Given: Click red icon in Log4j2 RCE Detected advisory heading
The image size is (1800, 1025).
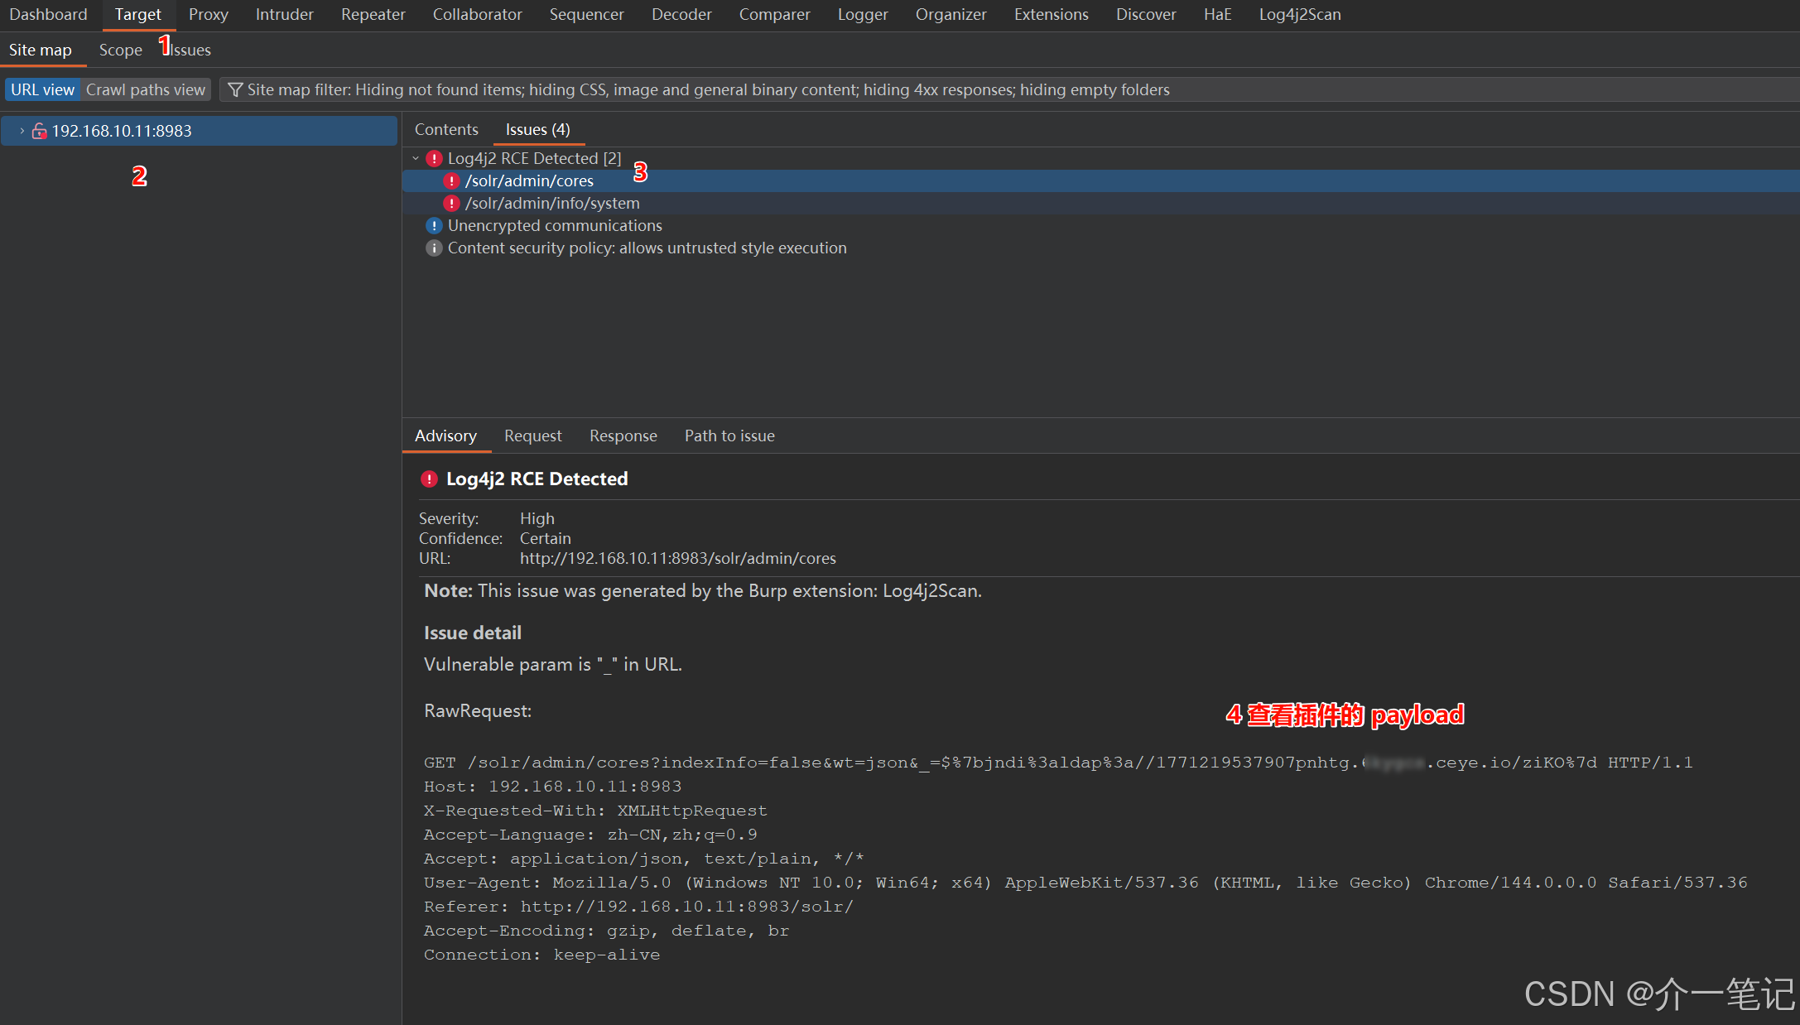Looking at the screenshot, I should coord(429,479).
